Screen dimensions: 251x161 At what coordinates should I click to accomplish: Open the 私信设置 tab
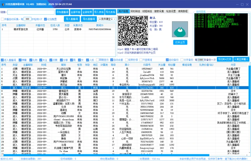[171, 11]
